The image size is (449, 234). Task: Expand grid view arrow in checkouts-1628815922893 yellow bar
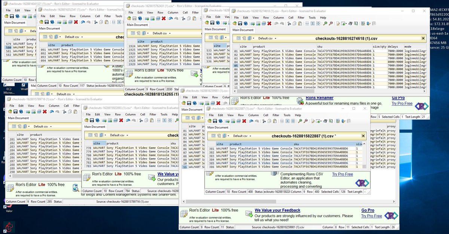click(x=105, y=135)
